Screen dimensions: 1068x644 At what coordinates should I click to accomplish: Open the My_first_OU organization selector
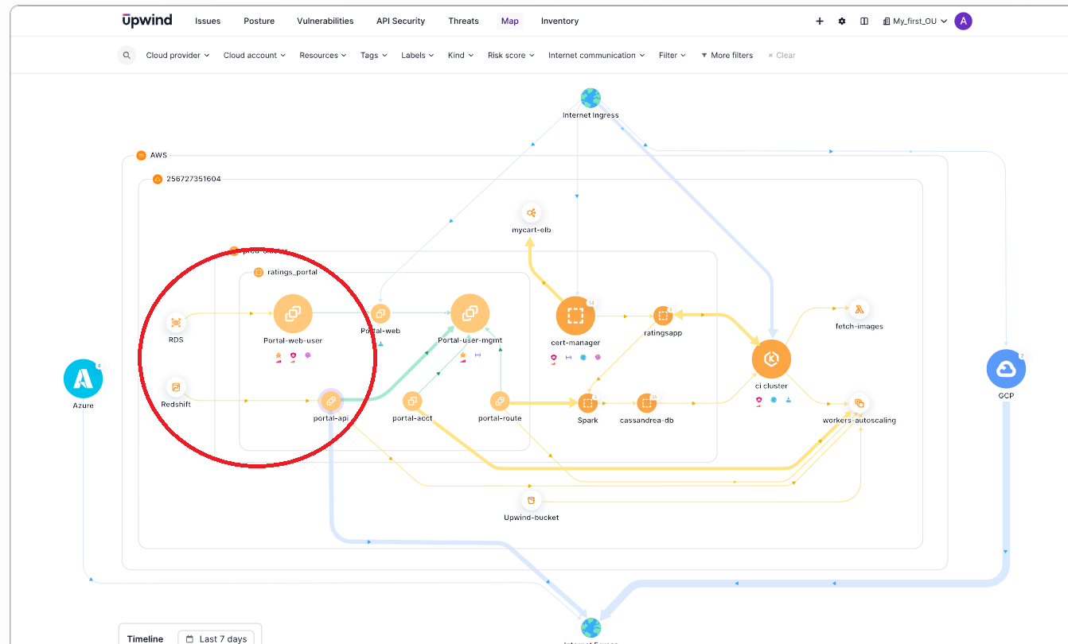pyautogui.click(x=915, y=21)
